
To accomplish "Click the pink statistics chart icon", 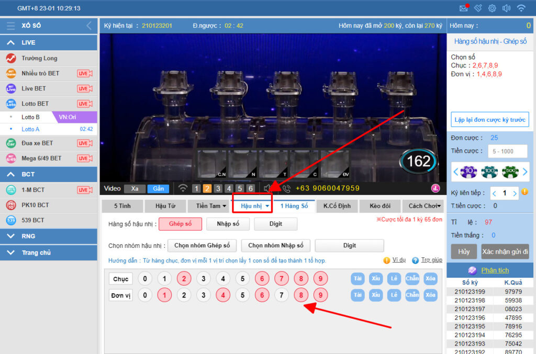I will (435, 188).
